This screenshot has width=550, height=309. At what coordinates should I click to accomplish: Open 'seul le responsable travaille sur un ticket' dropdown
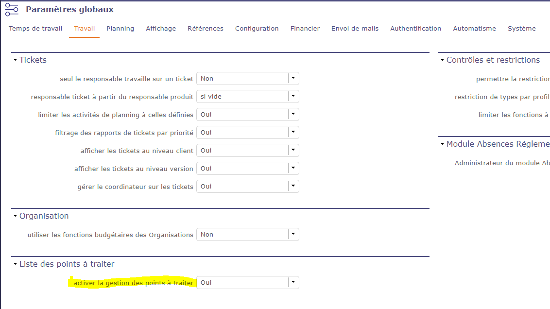293,79
